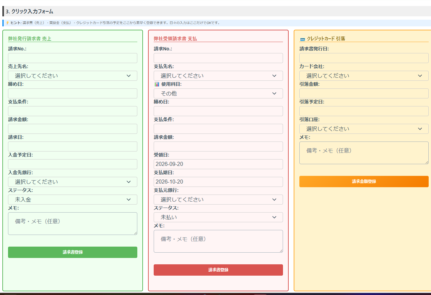Focus 支払条件 field in the sales form
The image size is (431, 295).
point(73,111)
